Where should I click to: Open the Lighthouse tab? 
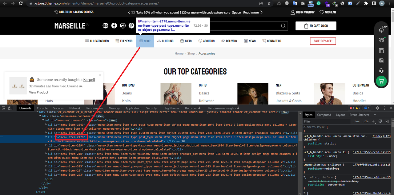point(172,108)
